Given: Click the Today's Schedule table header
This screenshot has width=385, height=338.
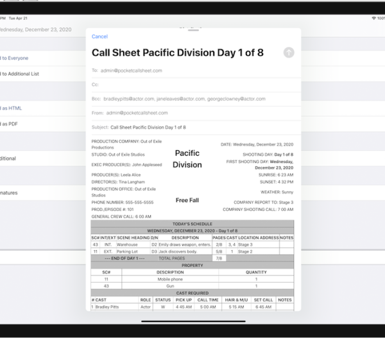Looking at the screenshot, I should (192, 224).
